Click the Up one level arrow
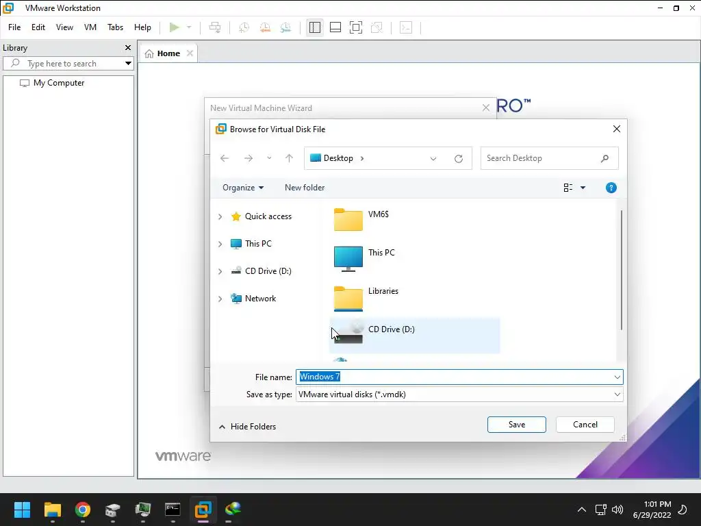The height and width of the screenshot is (526, 701). pyautogui.click(x=290, y=158)
